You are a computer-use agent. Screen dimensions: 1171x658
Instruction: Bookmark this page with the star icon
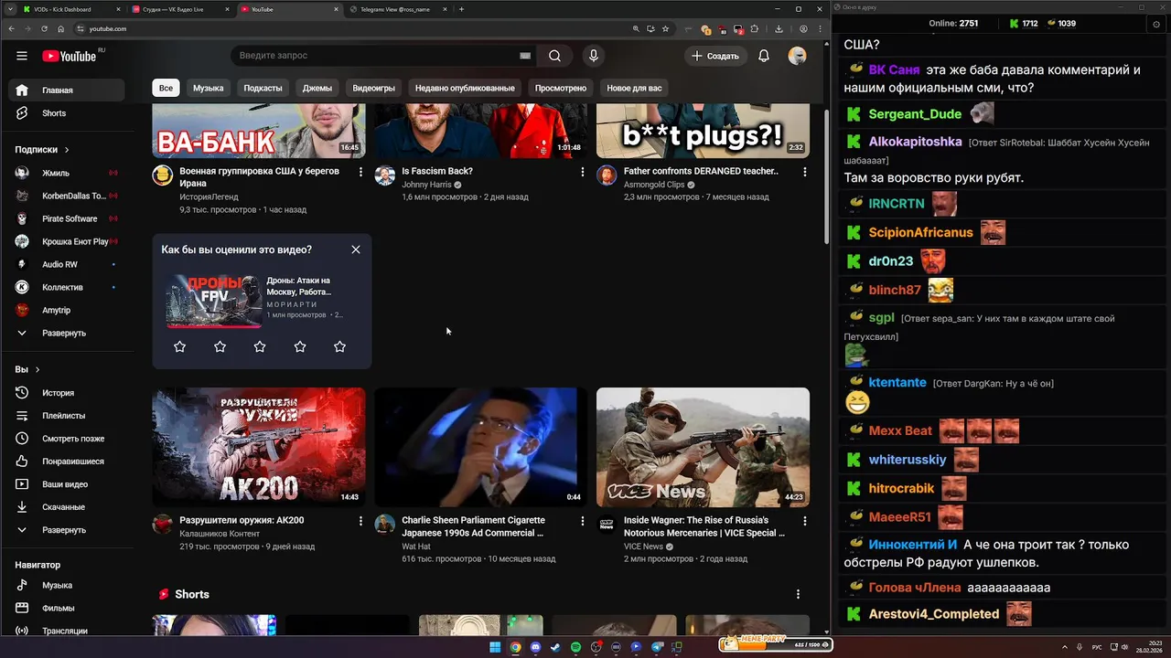[x=665, y=28]
